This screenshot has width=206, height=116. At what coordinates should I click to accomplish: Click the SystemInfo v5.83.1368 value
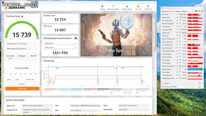pos(133,110)
